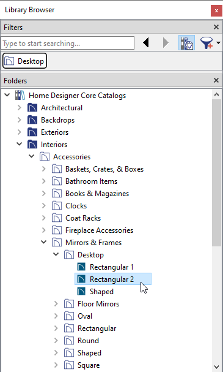Expand the Backdrops folder

[x=20, y=120]
